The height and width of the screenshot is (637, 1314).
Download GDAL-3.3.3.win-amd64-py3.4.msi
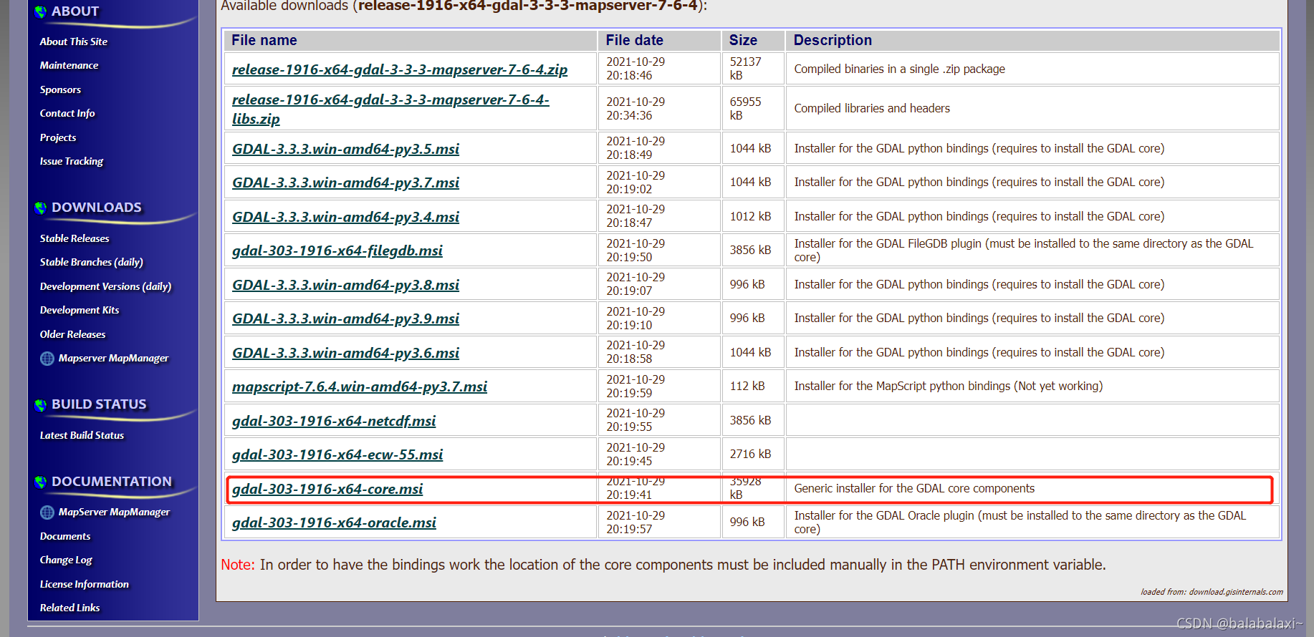coord(345,217)
